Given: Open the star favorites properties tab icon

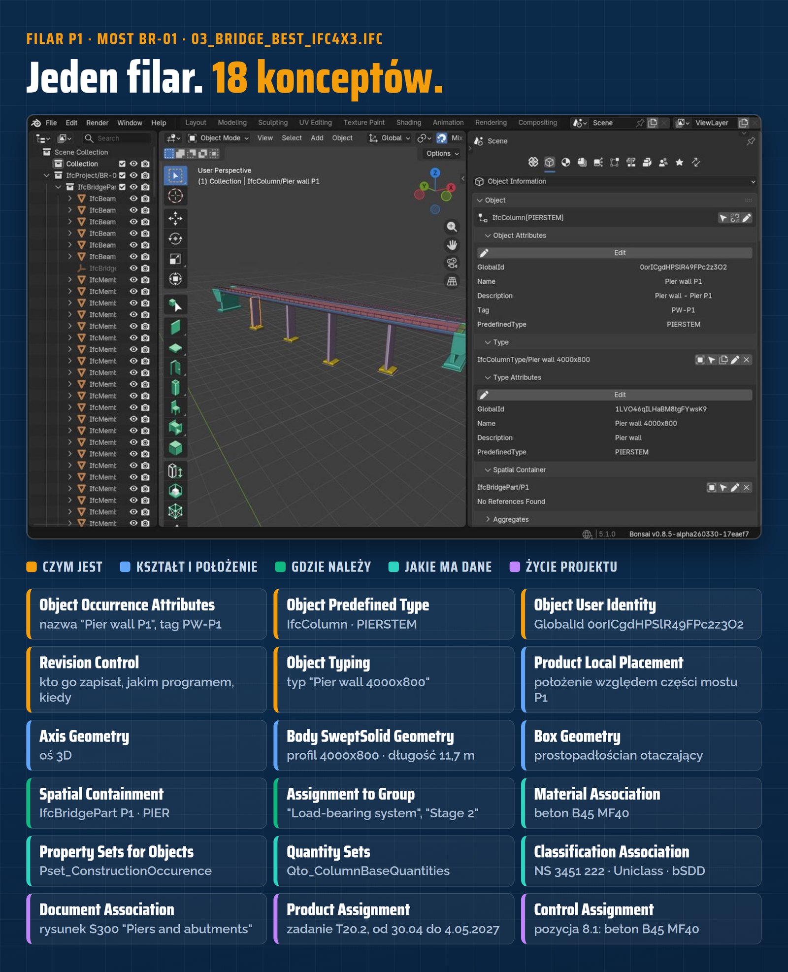Looking at the screenshot, I should click(680, 162).
